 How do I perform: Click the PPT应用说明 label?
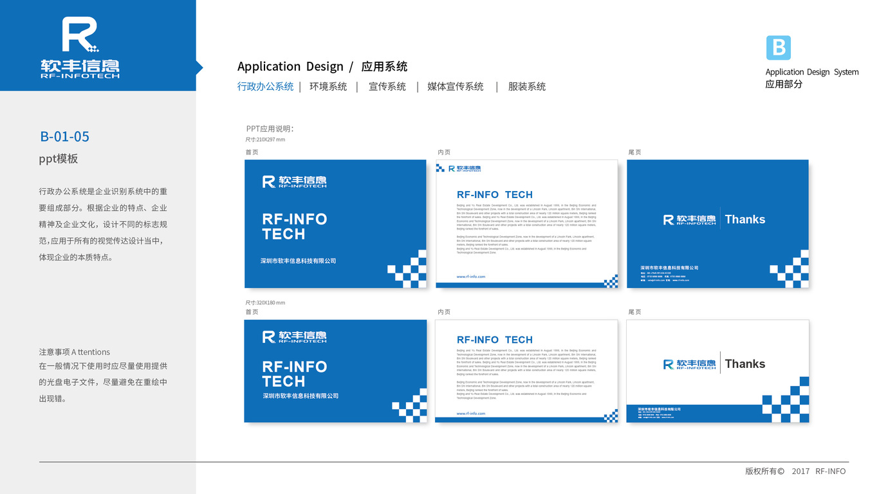tap(270, 129)
